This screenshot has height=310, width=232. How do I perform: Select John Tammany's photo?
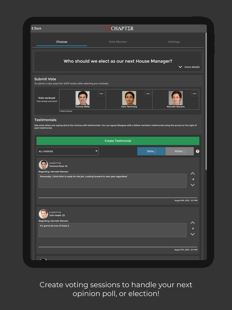[129, 98]
